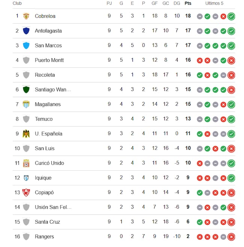Click the Antofagasta club crest icon

26,31
